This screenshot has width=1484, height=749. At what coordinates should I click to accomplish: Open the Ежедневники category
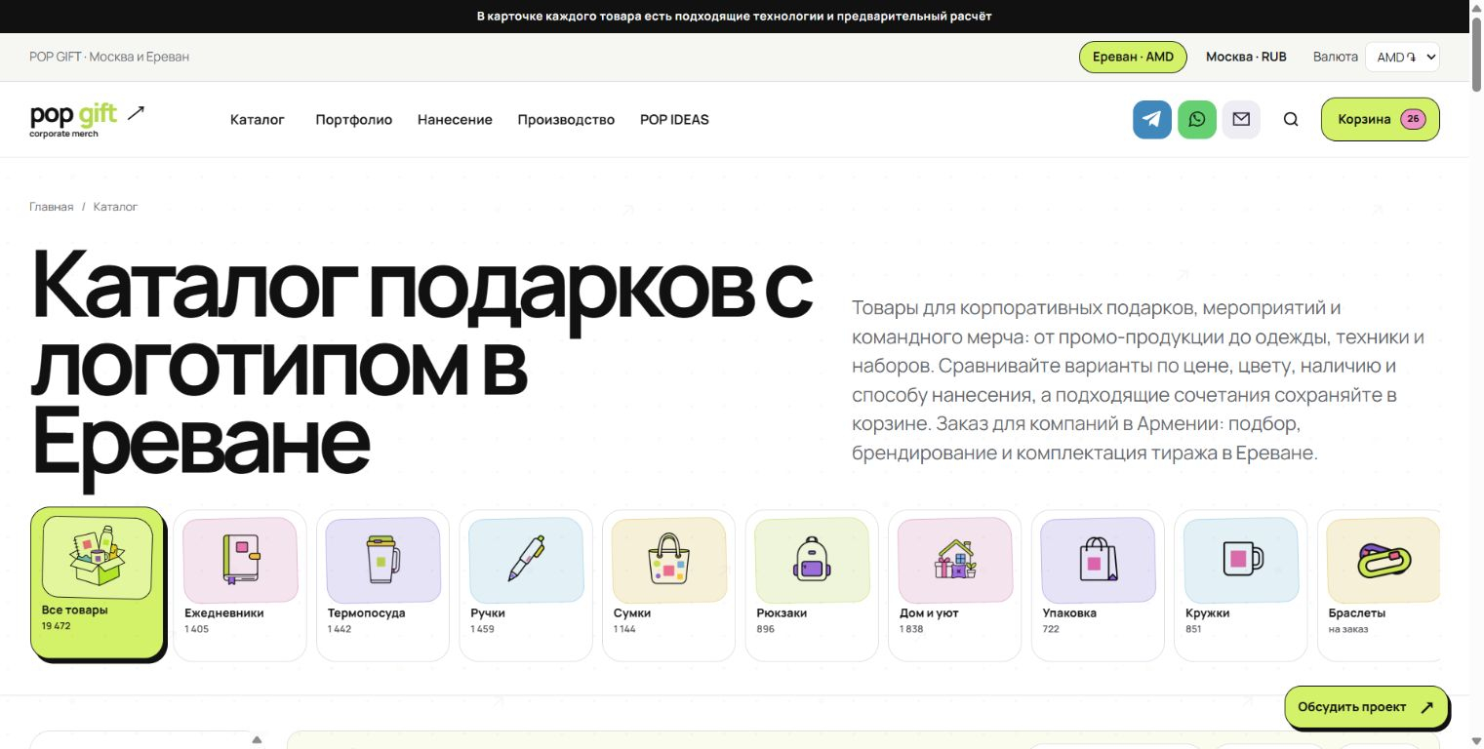[240, 585]
